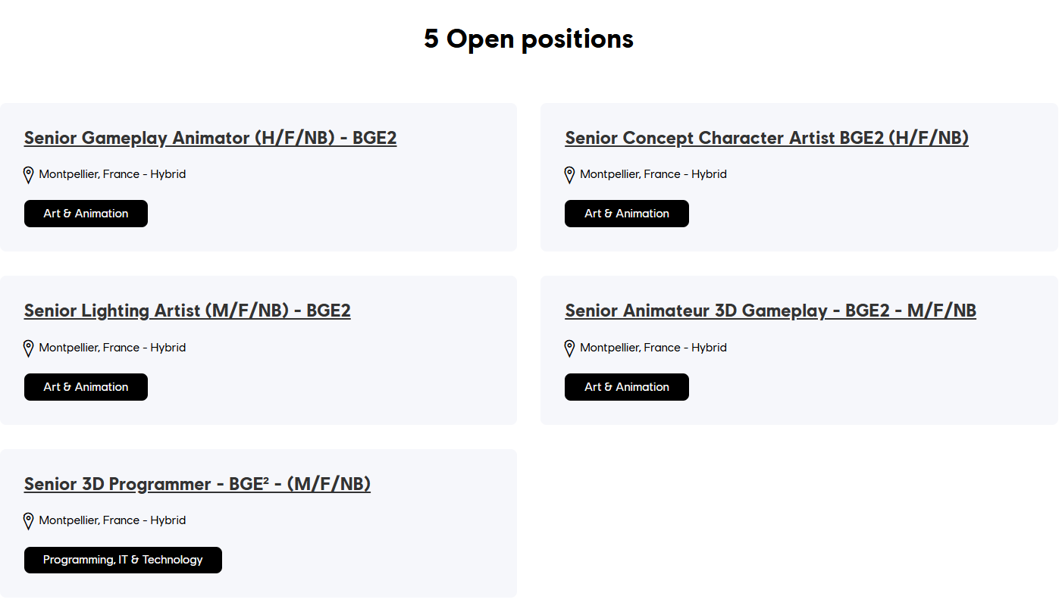
Task: Open Senior Lighting Artist (M/F/NB) - BGE2 job
Action: [x=187, y=311]
